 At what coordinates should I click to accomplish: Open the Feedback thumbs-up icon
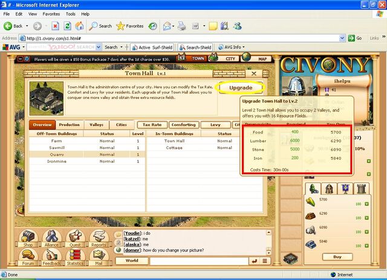click(x=51, y=255)
